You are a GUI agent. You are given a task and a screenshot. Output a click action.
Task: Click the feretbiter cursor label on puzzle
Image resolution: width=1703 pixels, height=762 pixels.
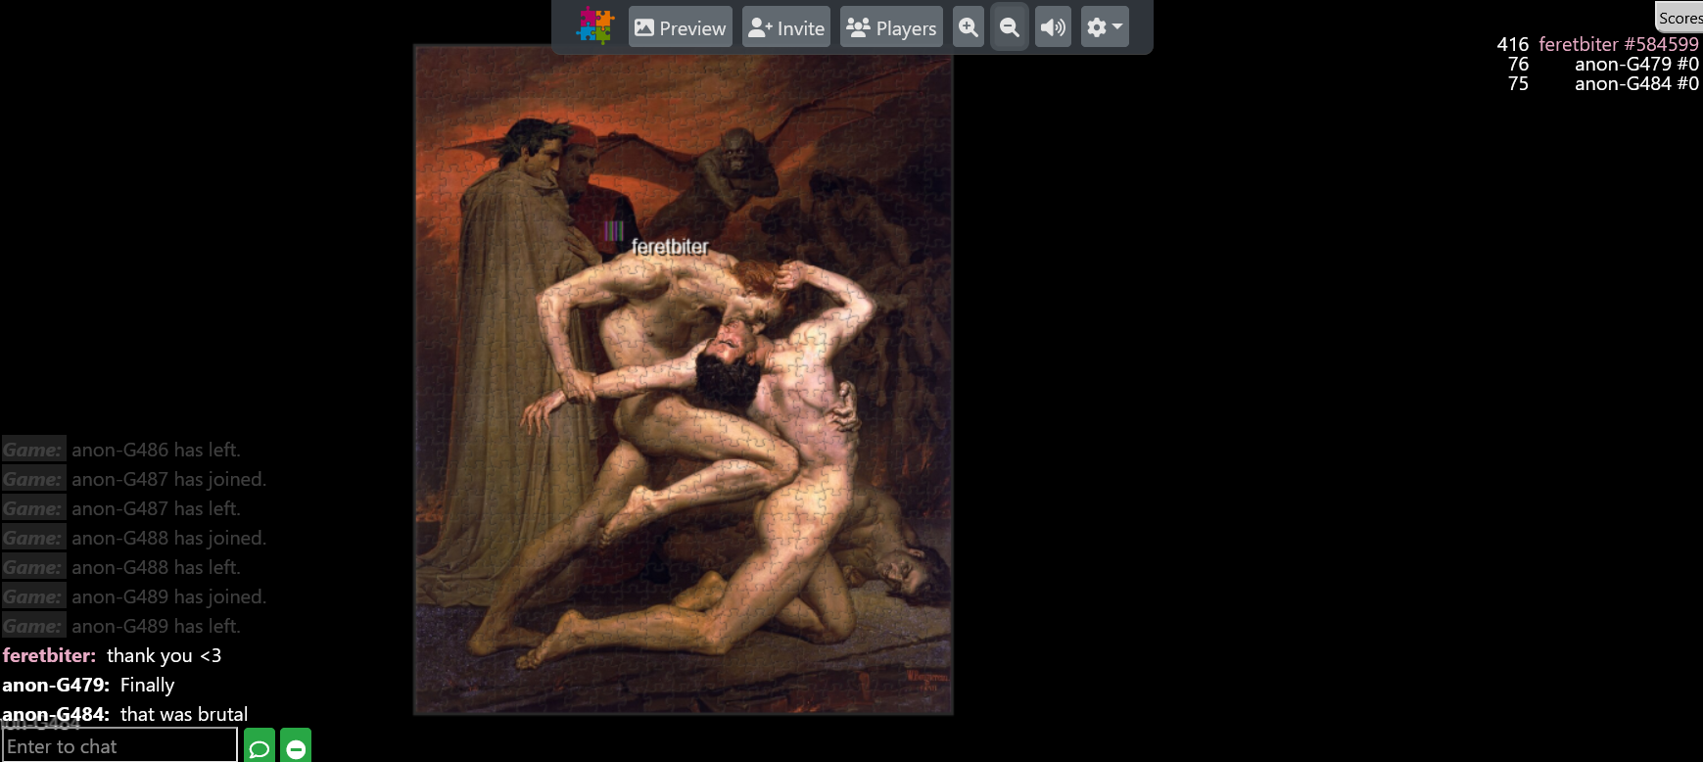(x=670, y=247)
